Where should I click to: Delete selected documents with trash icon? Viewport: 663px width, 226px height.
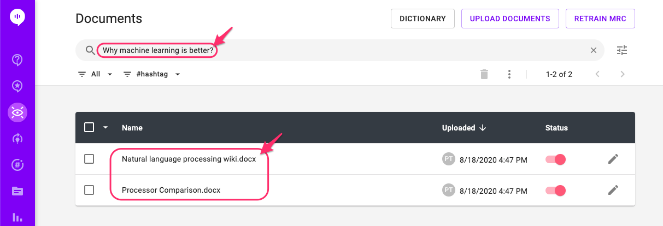coord(484,74)
